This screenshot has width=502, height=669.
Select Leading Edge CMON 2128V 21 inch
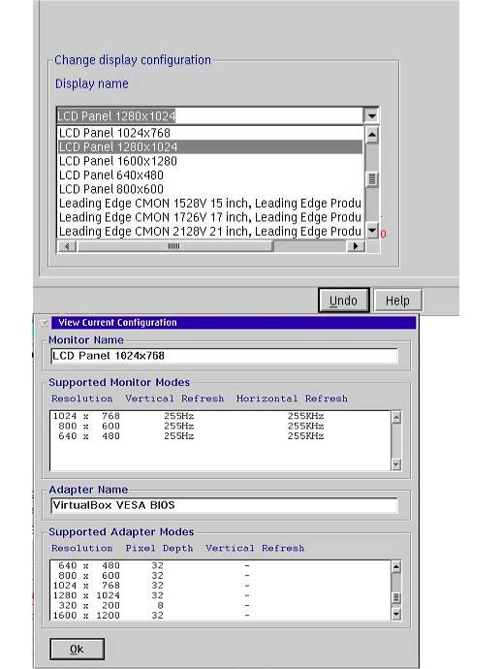210,232
